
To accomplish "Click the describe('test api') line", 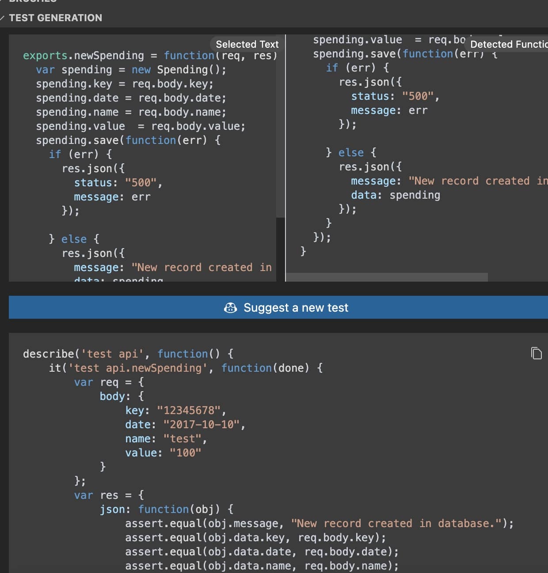I will click(x=127, y=354).
